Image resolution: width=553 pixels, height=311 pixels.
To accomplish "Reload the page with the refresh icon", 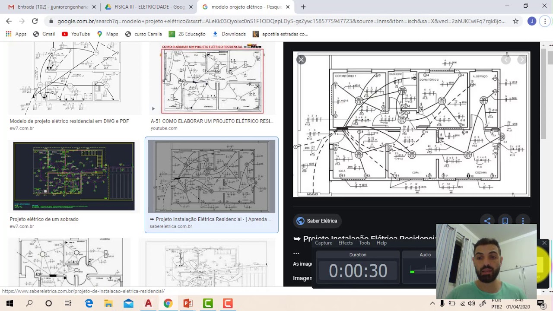I will point(35,21).
